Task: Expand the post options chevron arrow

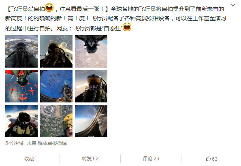Action: point(233,5)
